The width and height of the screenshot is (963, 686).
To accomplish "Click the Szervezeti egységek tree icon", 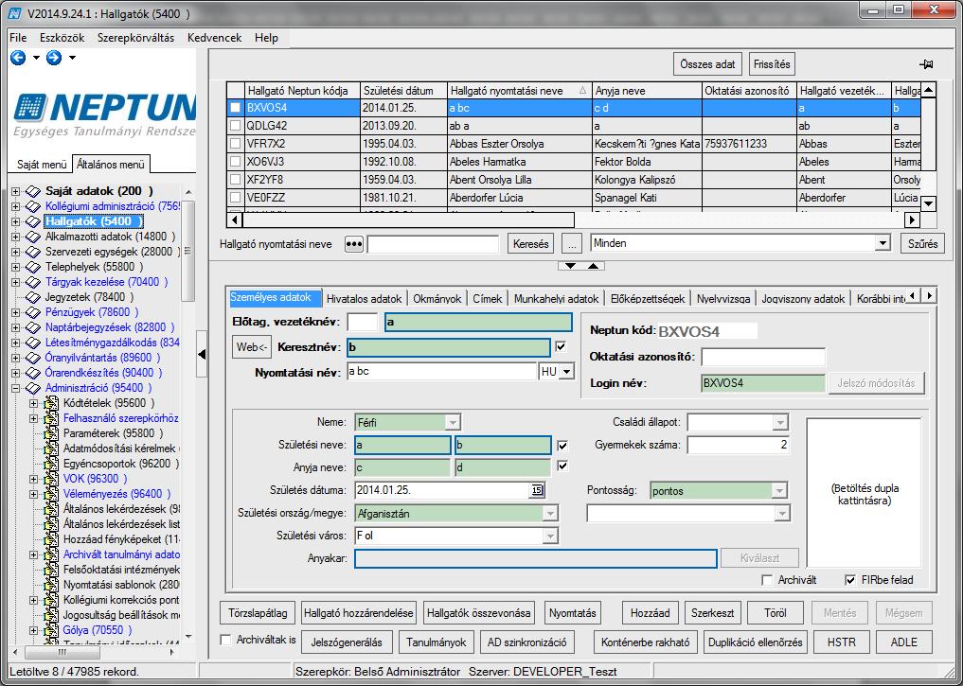I will tap(33, 252).
